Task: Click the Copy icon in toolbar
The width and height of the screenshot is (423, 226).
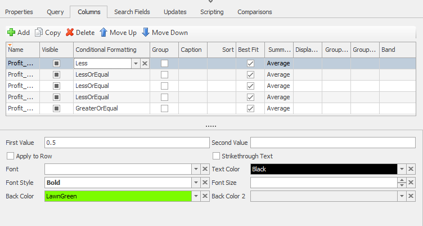Action: click(39, 33)
